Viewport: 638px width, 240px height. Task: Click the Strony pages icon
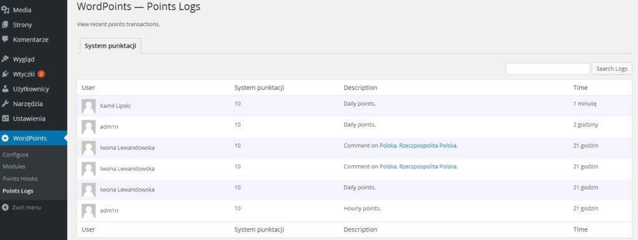click(x=5, y=25)
